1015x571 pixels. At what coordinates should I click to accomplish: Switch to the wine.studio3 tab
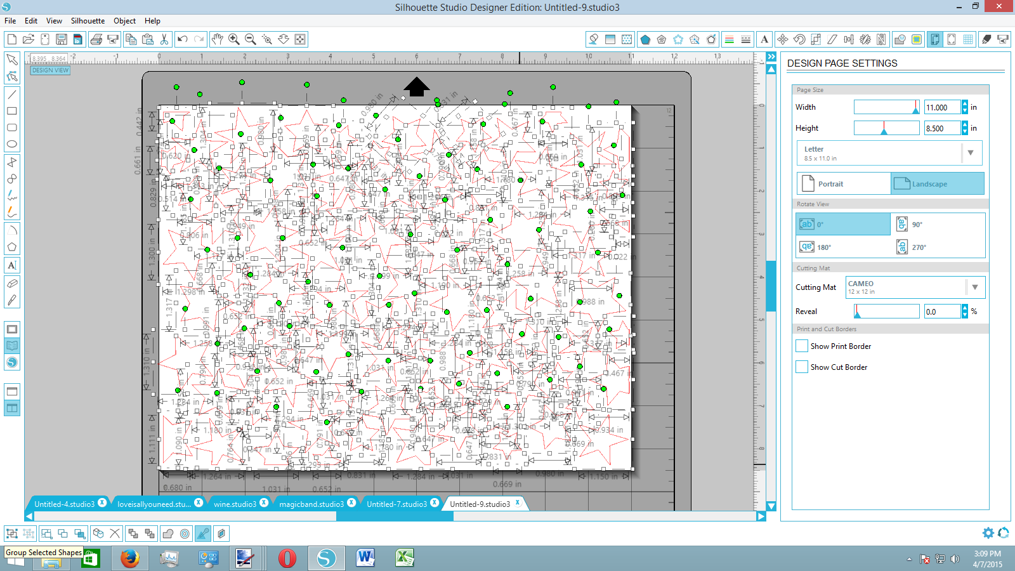(x=235, y=504)
